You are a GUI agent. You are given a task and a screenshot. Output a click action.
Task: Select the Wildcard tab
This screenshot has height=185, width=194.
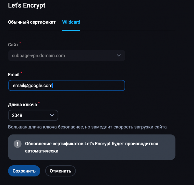(71, 22)
